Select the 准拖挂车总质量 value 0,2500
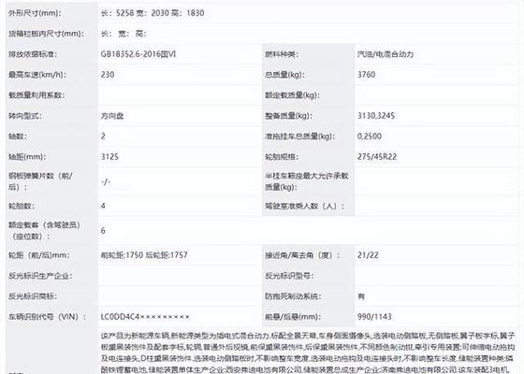This screenshot has width=524, height=374. [x=370, y=137]
